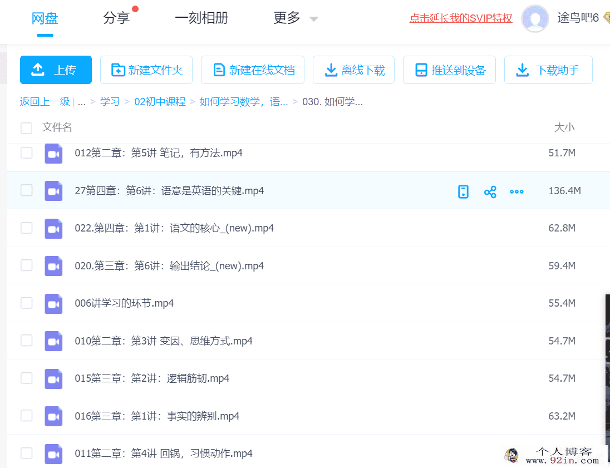Open file 016第三章：第1讲：事实的辨别.mp4
Screen dimensions: 610x468
coord(157,416)
